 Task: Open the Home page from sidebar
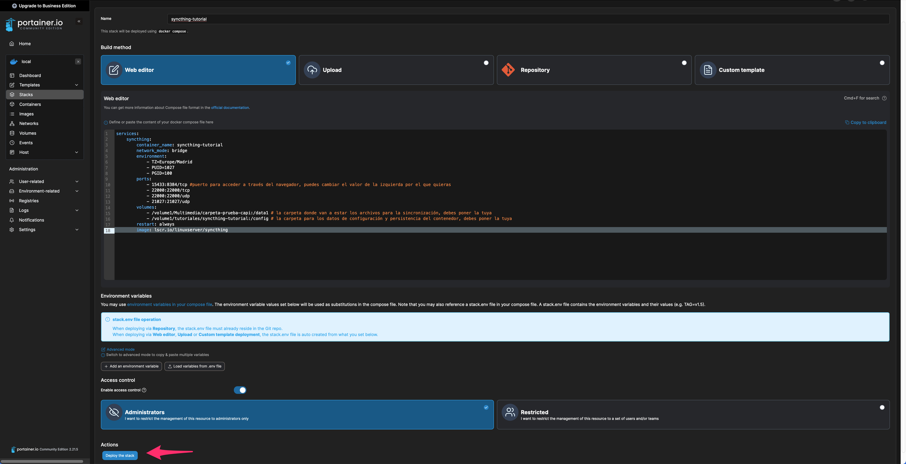(x=25, y=44)
